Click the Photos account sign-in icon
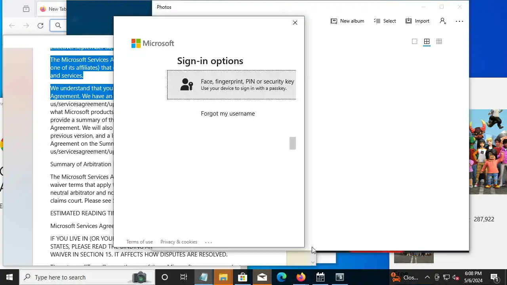507x285 pixels. pyautogui.click(x=443, y=21)
